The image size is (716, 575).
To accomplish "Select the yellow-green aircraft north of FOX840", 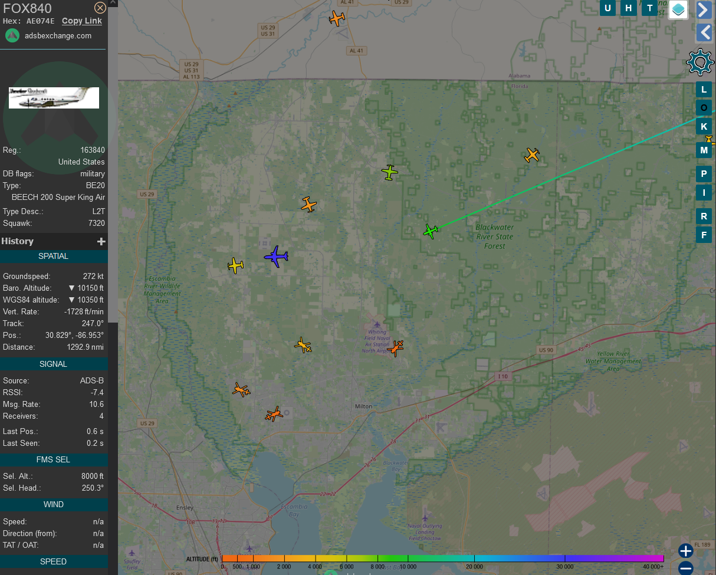I will (389, 172).
